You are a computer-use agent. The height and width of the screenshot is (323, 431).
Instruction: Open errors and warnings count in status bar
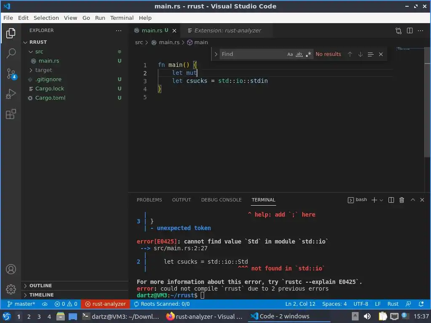[66, 304]
